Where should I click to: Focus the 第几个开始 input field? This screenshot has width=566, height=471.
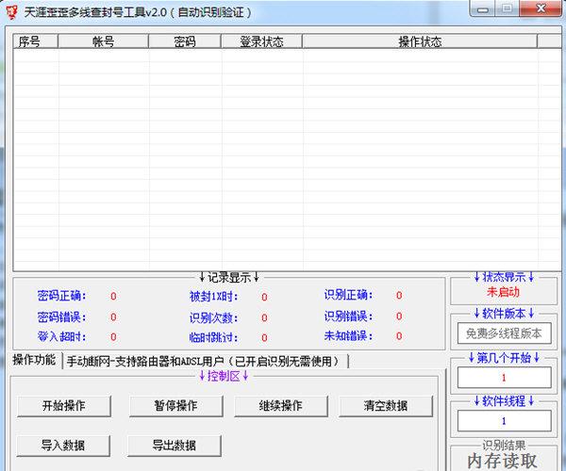(x=503, y=378)
